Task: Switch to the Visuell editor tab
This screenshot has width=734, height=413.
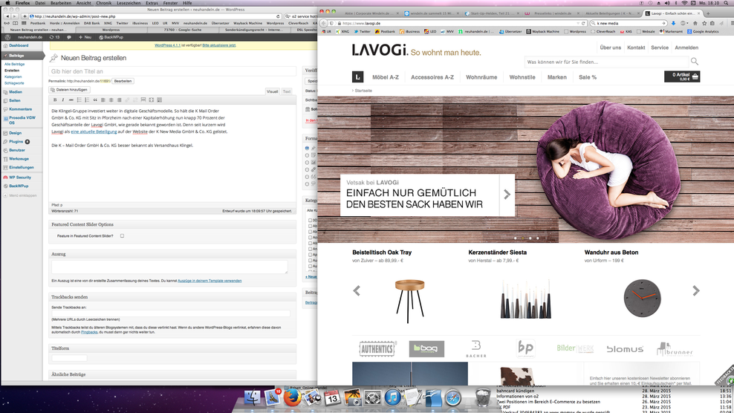Action: [x=273, y=91]
